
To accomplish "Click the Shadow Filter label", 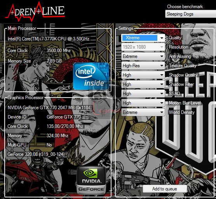I will [181, 84].
